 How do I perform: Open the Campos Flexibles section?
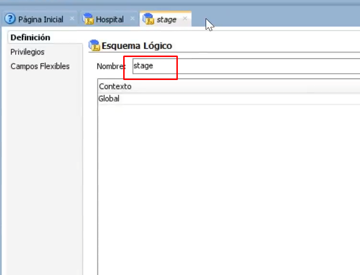coord(40,66)
